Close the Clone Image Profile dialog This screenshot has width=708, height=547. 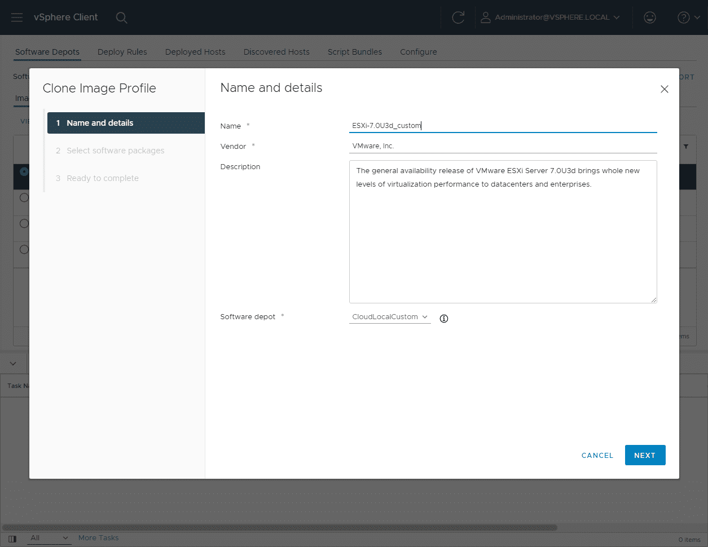coord(665,89)
